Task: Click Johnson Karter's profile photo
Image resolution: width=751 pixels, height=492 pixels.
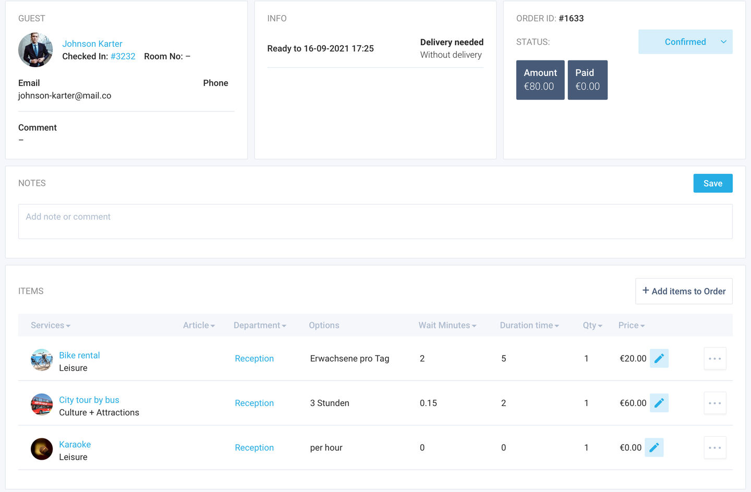Action: pos(35,50)
